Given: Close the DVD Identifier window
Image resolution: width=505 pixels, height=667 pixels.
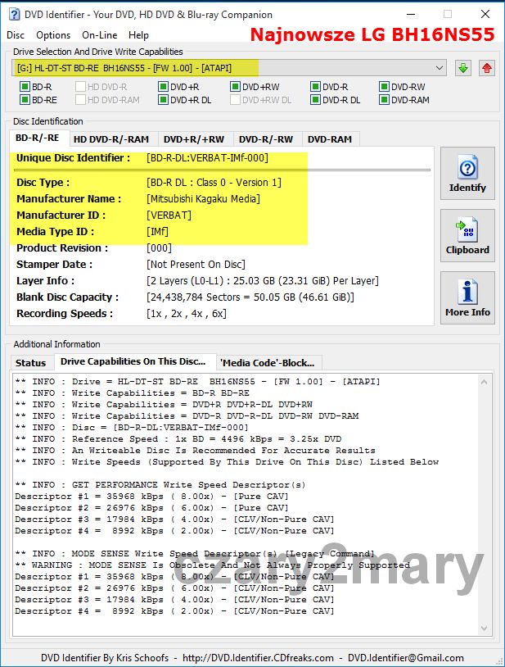Looking at the screenshot, I should [485, 14].
